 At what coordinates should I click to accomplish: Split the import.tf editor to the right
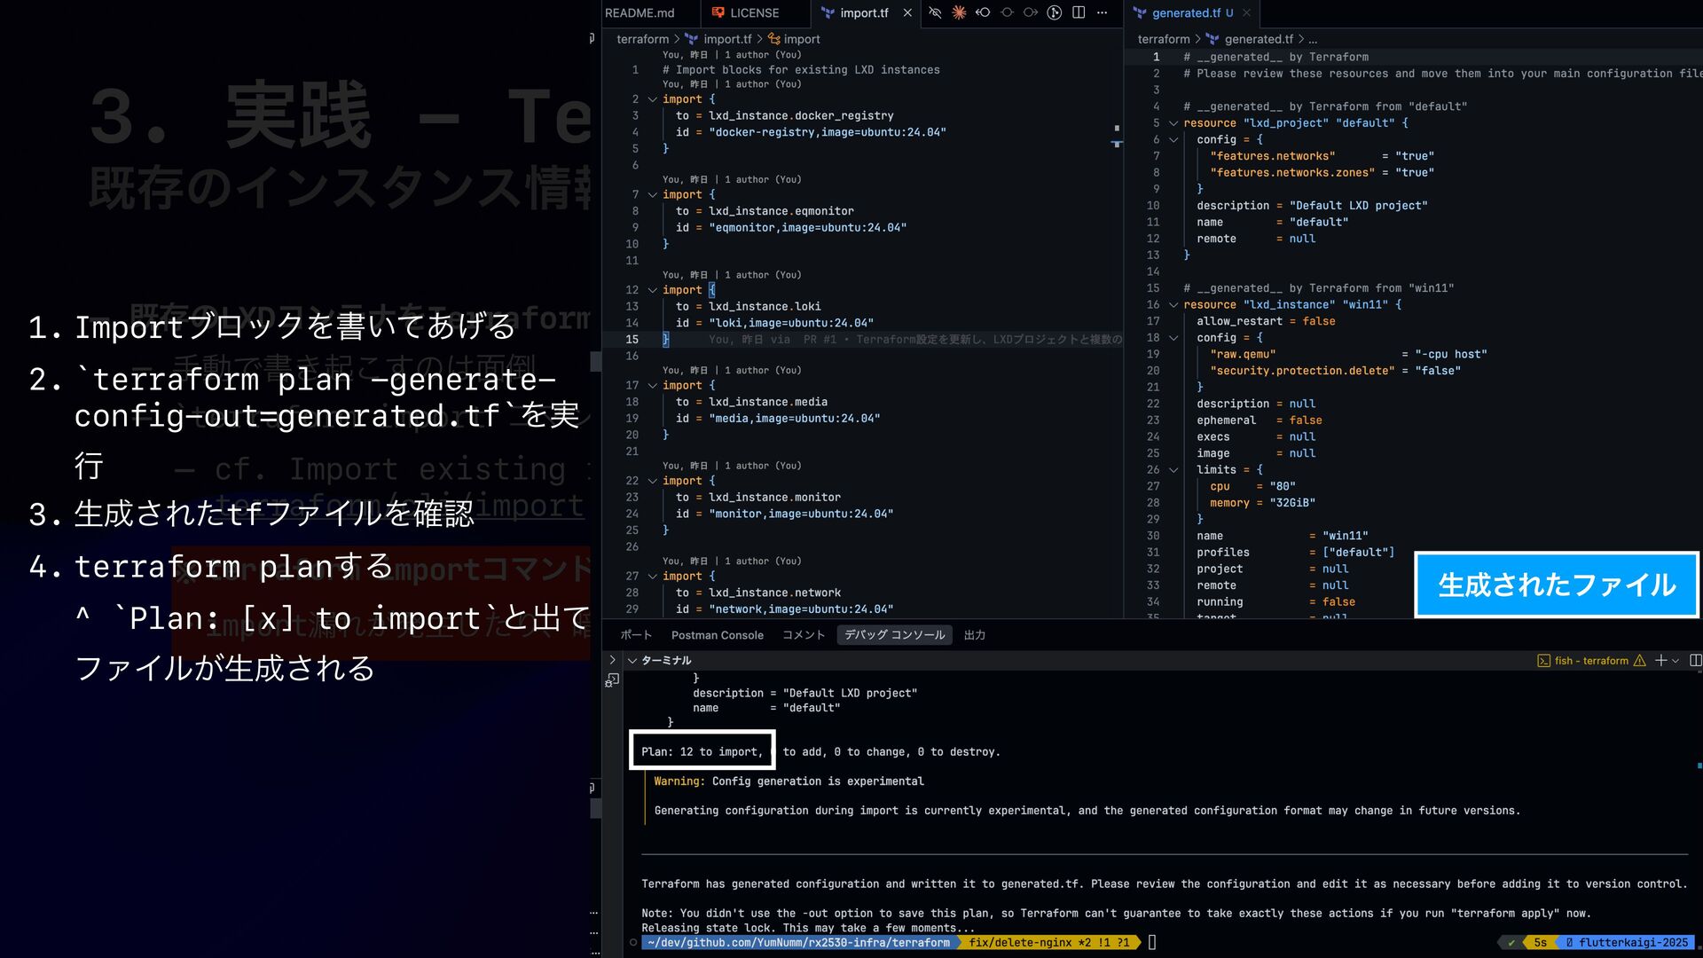point(1079,12)
